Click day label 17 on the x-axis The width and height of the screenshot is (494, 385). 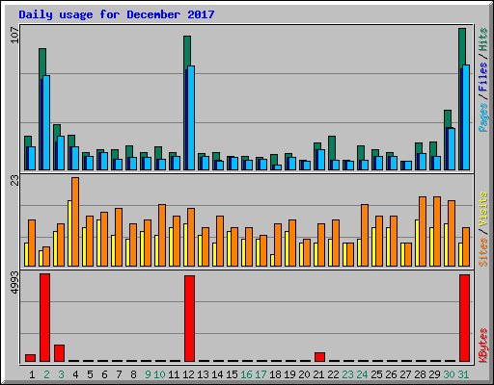tap(261, 374)
